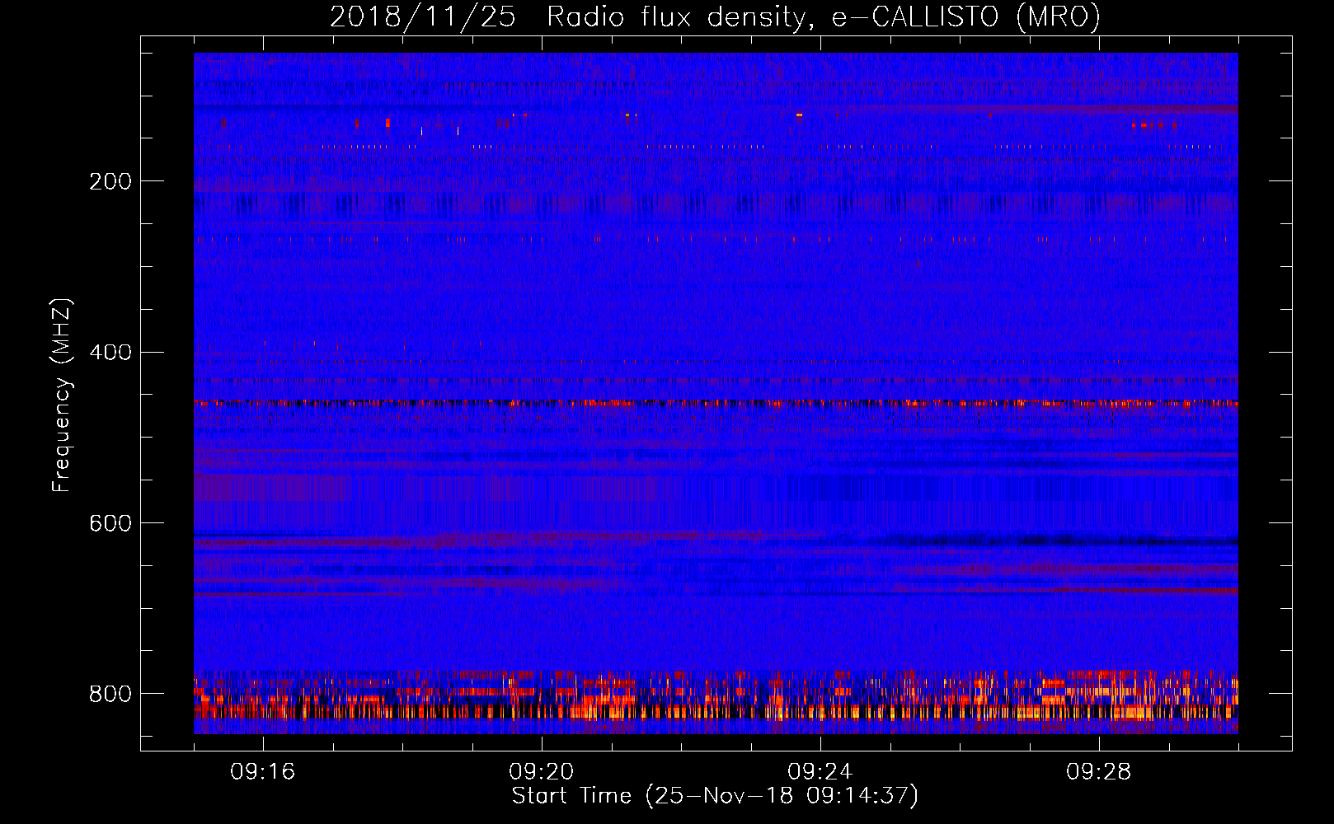Image resolution: width=1334 pixels, height=824 pixels.
Task: Click the 09:20 time tick label
Action: point(542,772)
